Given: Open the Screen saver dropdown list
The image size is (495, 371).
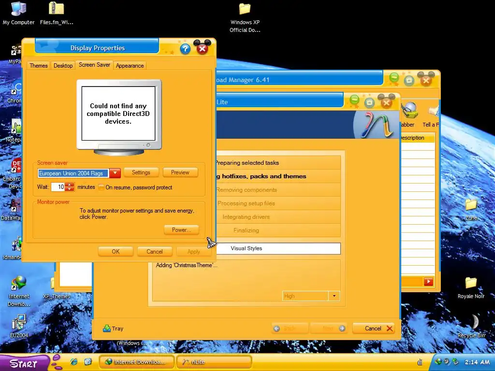Looking at the screenshot, I should pyautogui.click(x=115, y=173).
